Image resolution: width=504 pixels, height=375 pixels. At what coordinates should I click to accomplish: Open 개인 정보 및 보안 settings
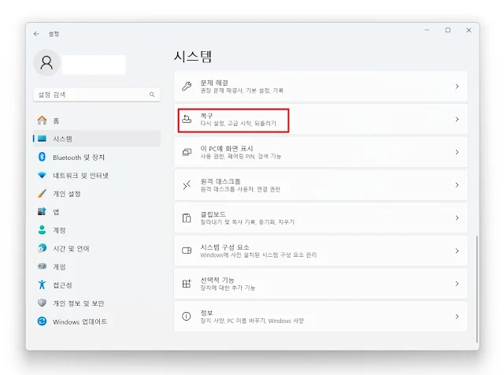[97, 303]
